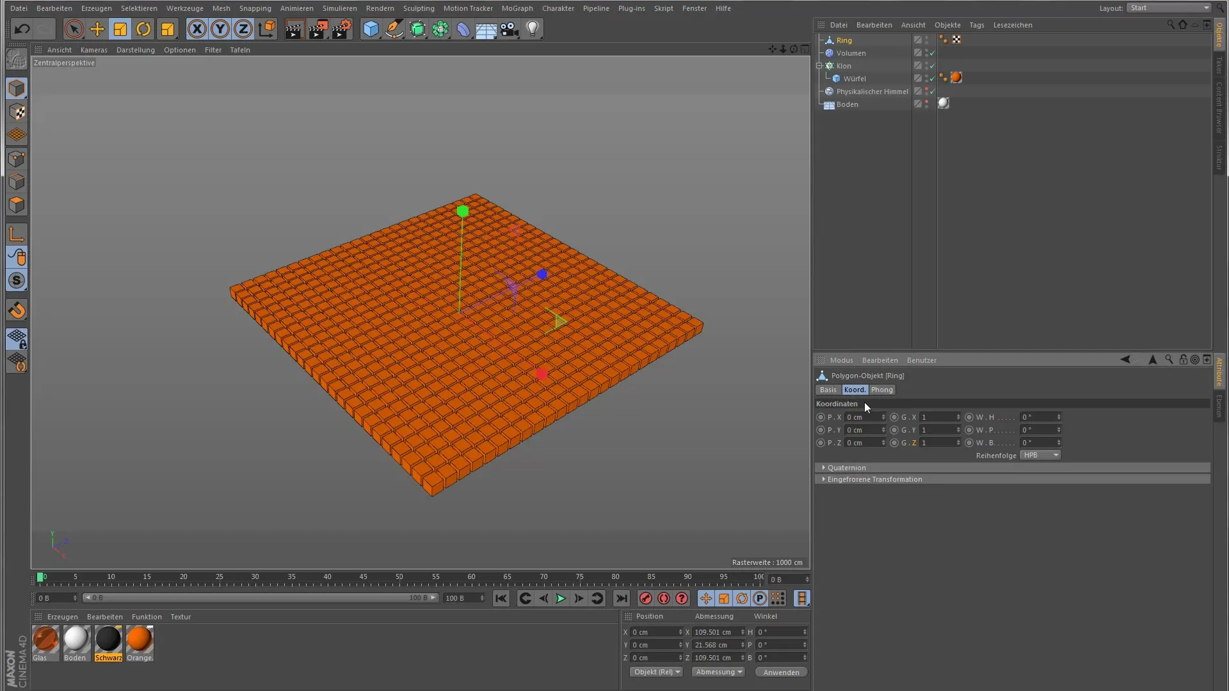
Task: Collapse the Klon object tree
Action: click(819, 66)
